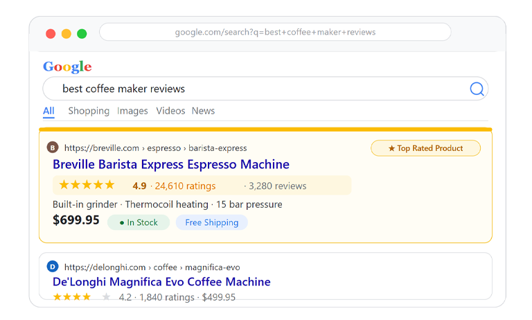This screenshot has width=532, height=320.
Task: Open the Images tab
Action: tap(132, 111)
